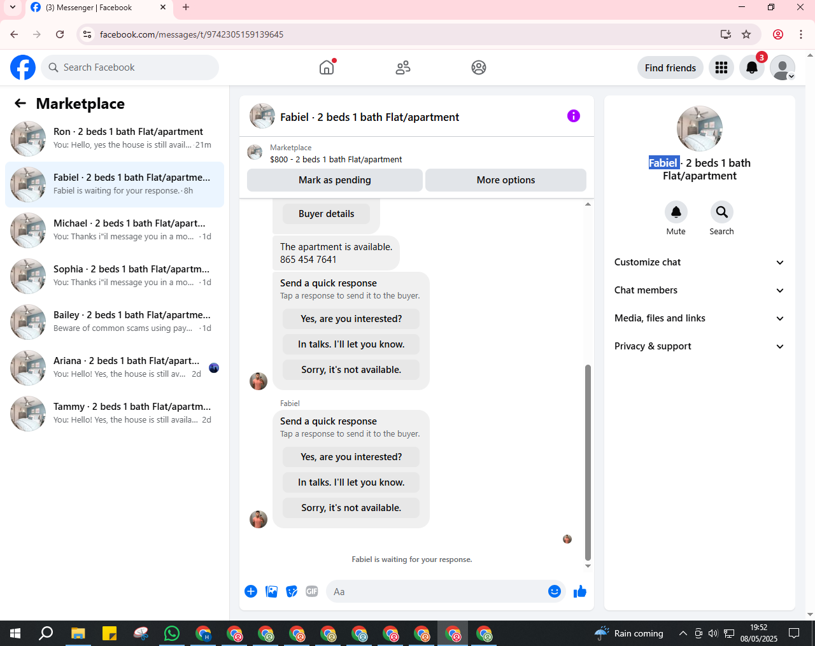This screenshot has width=815, height=646.
Task: Bookmark this page with the star icon
Action: [x=747, y=34]
